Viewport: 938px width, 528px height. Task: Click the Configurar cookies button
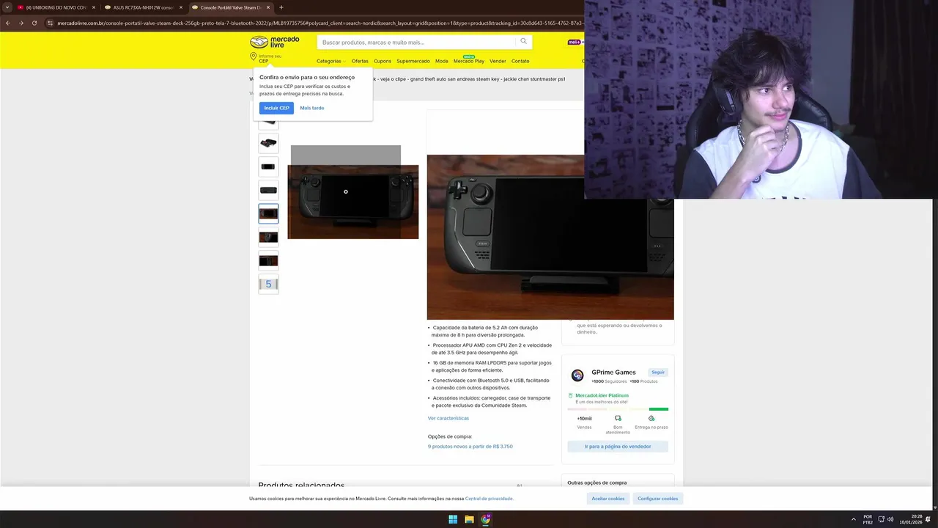pos(658,498)
